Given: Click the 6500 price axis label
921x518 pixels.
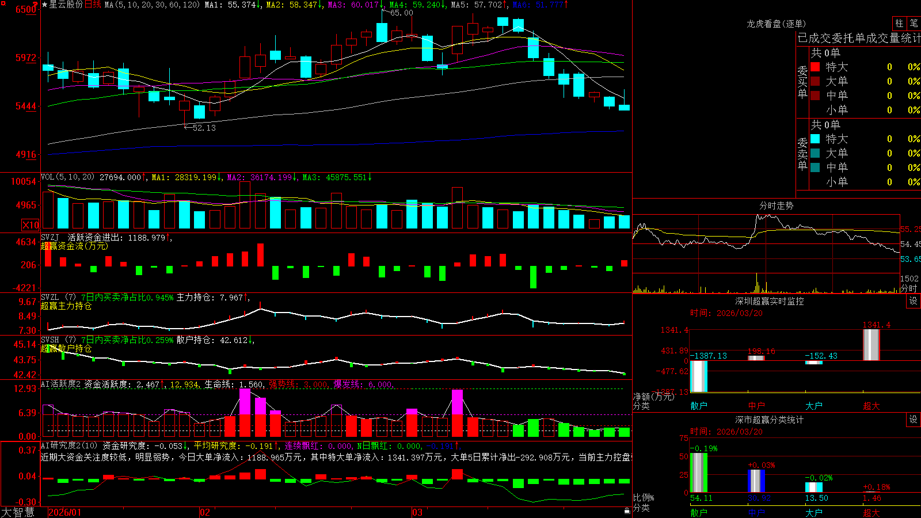Looking at the screenshot, I should (26, 10).
